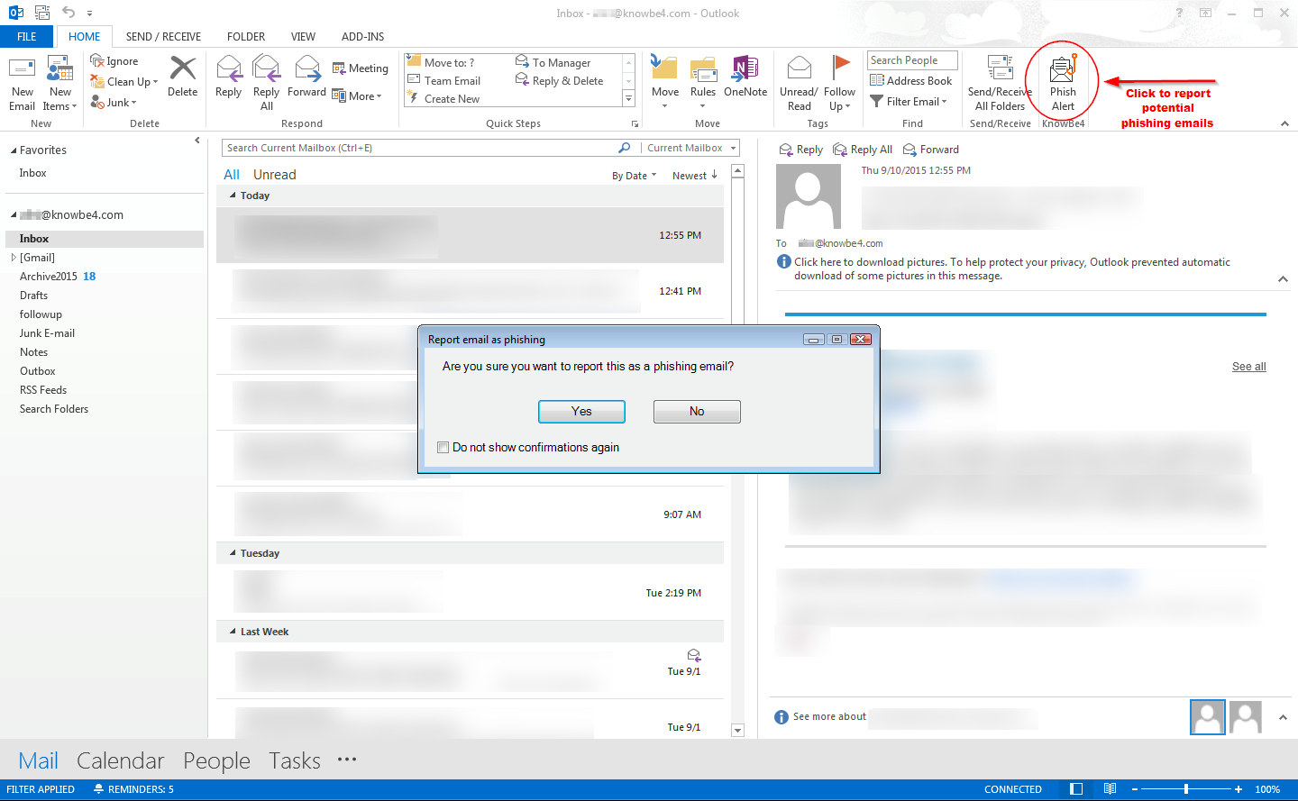
Task: Adjust the zoom slider in status bar
Action: pyautogui.click(x=1186, y=789)
